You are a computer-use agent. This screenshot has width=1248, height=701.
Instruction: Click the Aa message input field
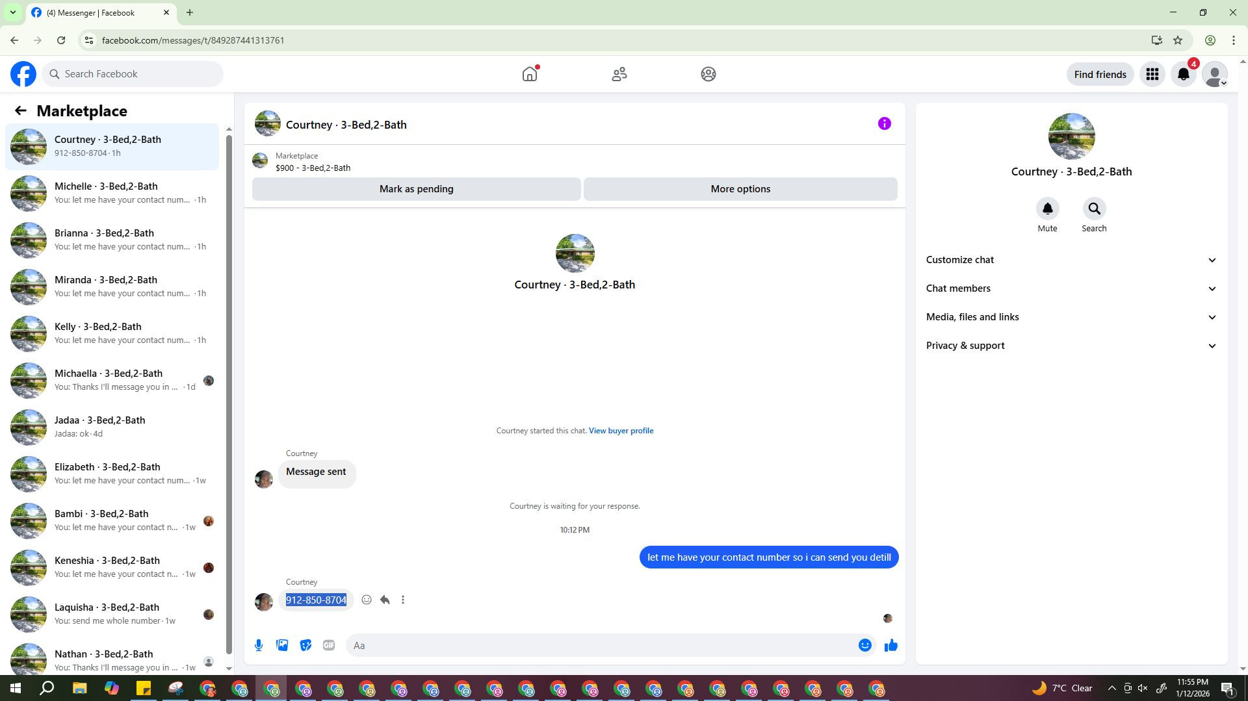click(x=601, y=645)
